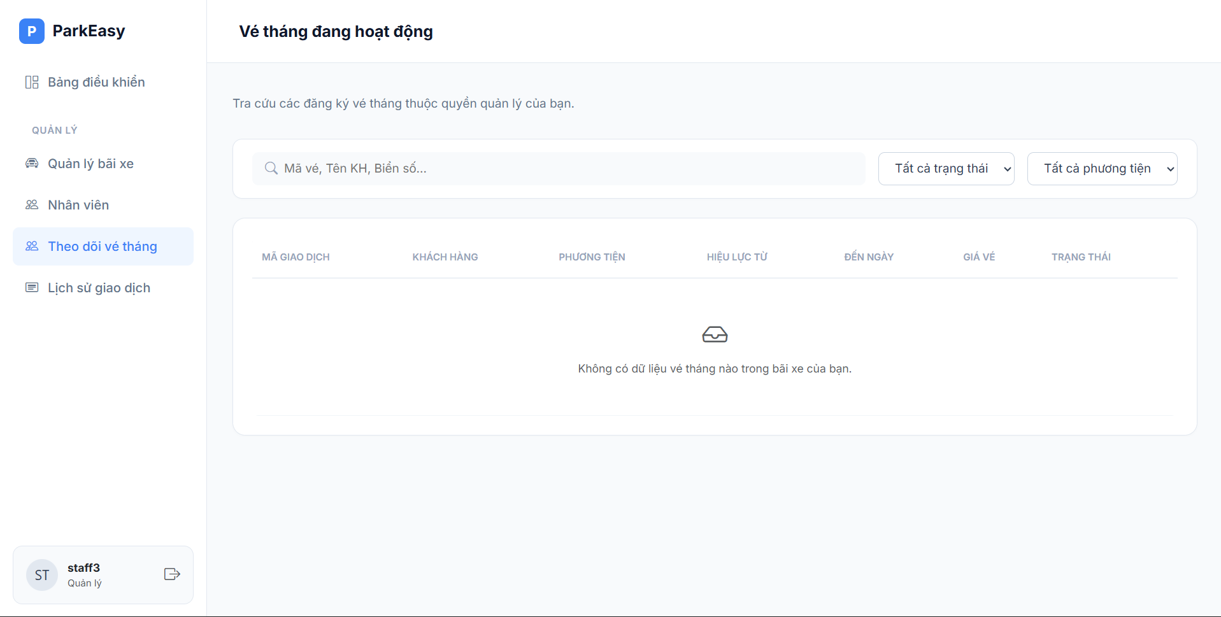The width and height of the screenshot is (1221, 617).
Task: Go to Bảng điều khiển menu
Action: 96,82
